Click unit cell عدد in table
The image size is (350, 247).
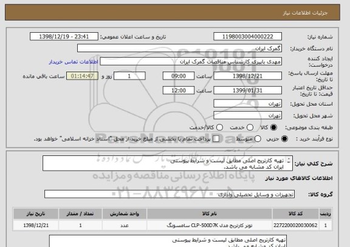click(x=125, y=225)
